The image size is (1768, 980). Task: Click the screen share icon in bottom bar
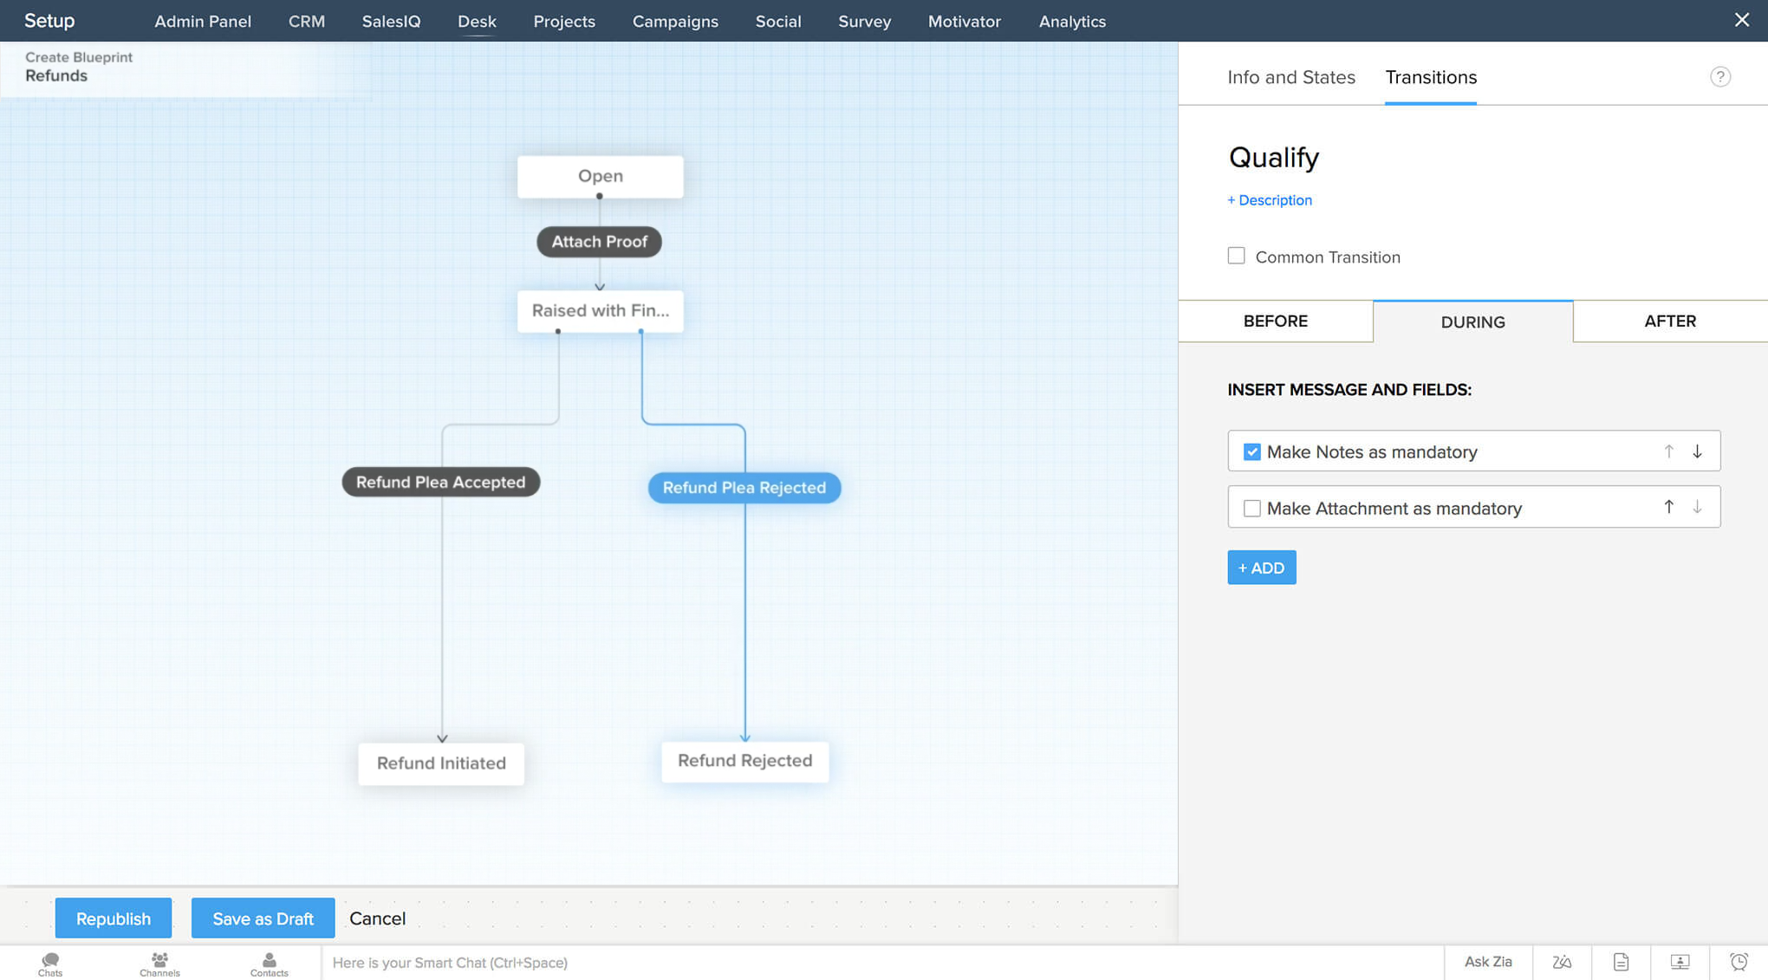[x=1680, y=962]
